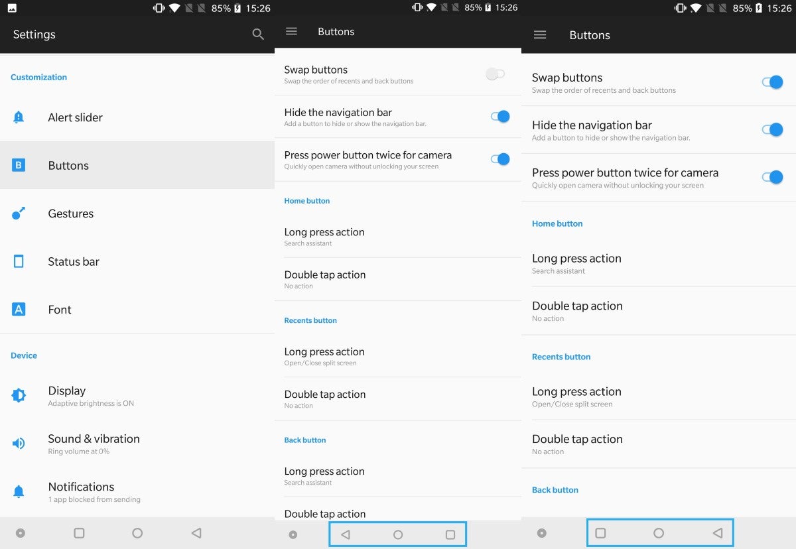Screen dimensions: 796x549
Task: Hide nav bar using dot in Settings screen
Action: 21,533
